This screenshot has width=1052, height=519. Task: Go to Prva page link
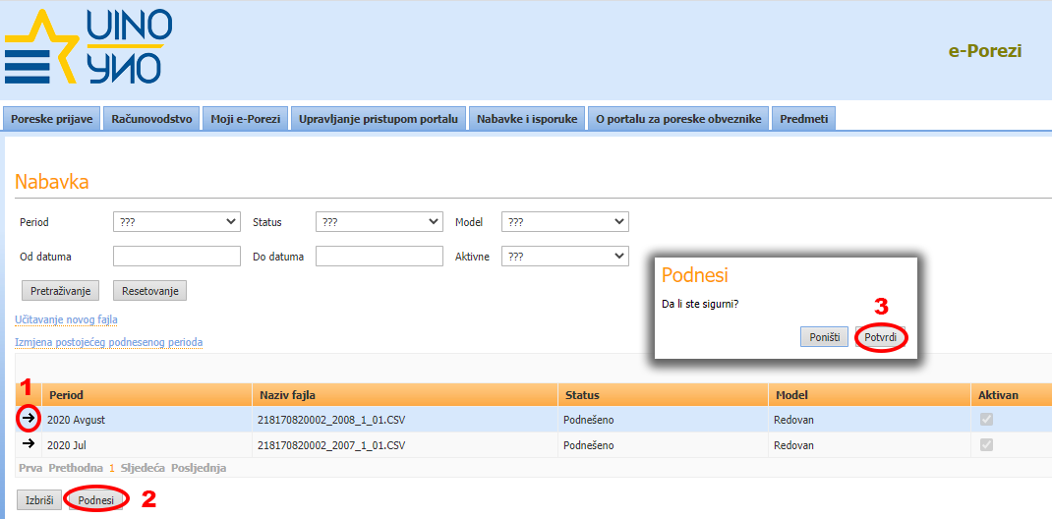click(30, 468)
